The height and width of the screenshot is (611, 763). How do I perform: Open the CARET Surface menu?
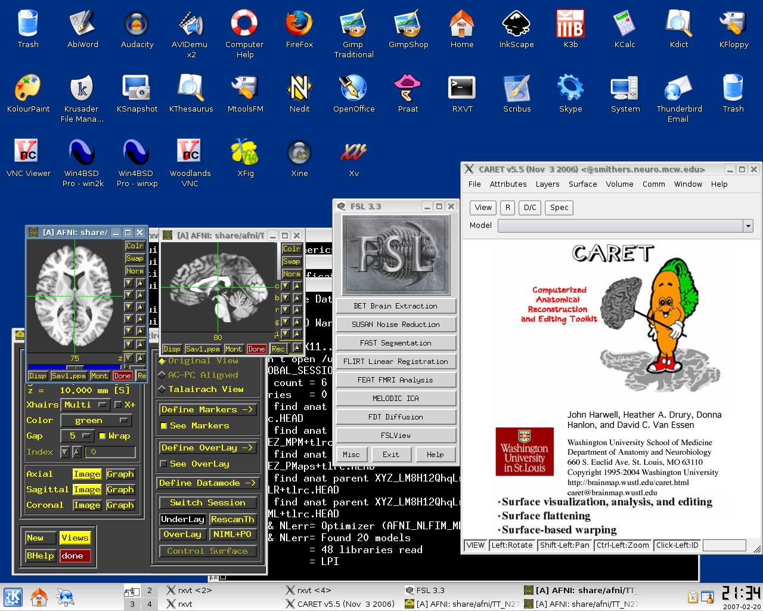582,184
